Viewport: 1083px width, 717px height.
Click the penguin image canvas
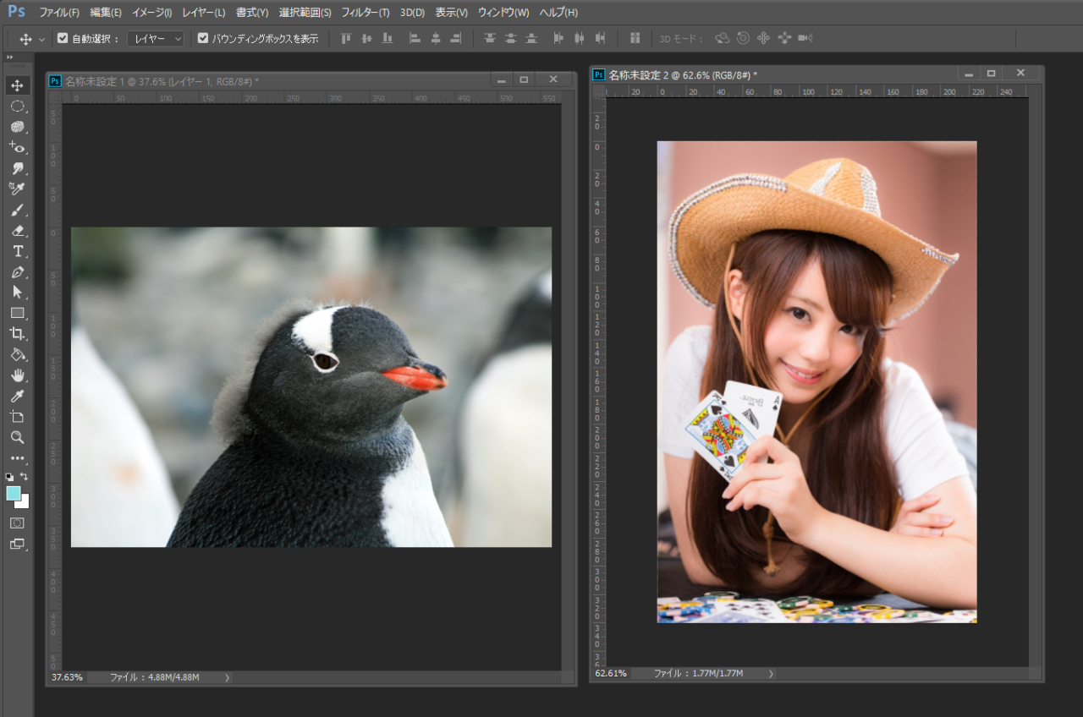(311, 386)
